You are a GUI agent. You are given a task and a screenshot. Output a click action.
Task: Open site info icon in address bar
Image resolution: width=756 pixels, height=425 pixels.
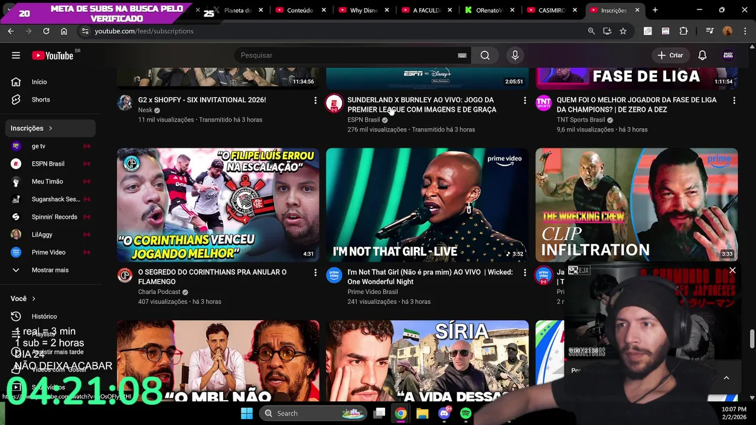coord(85,31)
